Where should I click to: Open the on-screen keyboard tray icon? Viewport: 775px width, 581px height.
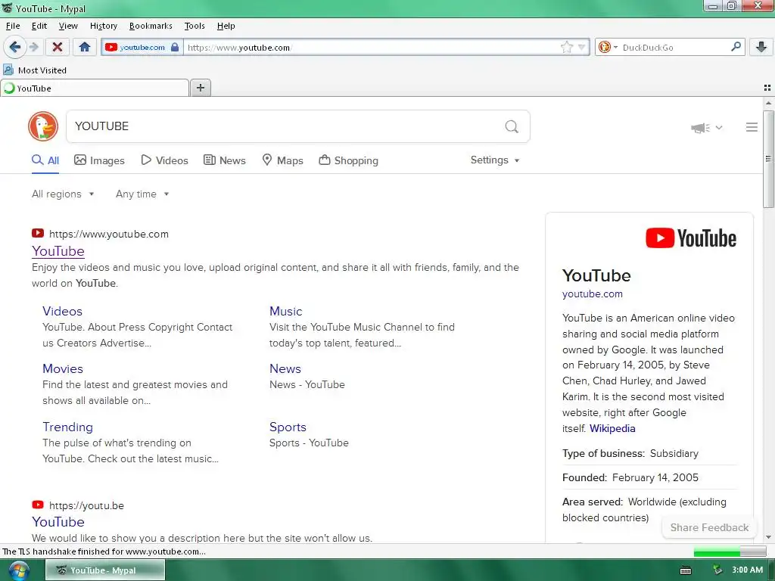pyautogui.click(x=686, y=570)
